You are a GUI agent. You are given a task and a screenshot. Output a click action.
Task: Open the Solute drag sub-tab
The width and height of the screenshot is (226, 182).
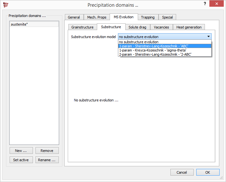(137, 27)
